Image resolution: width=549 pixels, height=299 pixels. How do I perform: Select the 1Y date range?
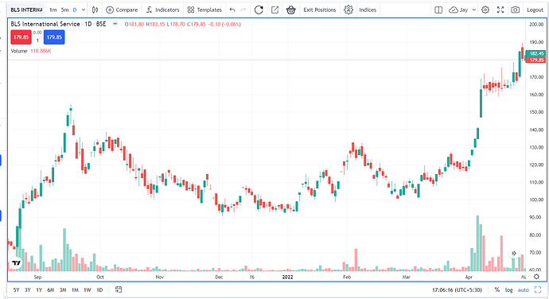pyautogui.click(x=39, y=290)
